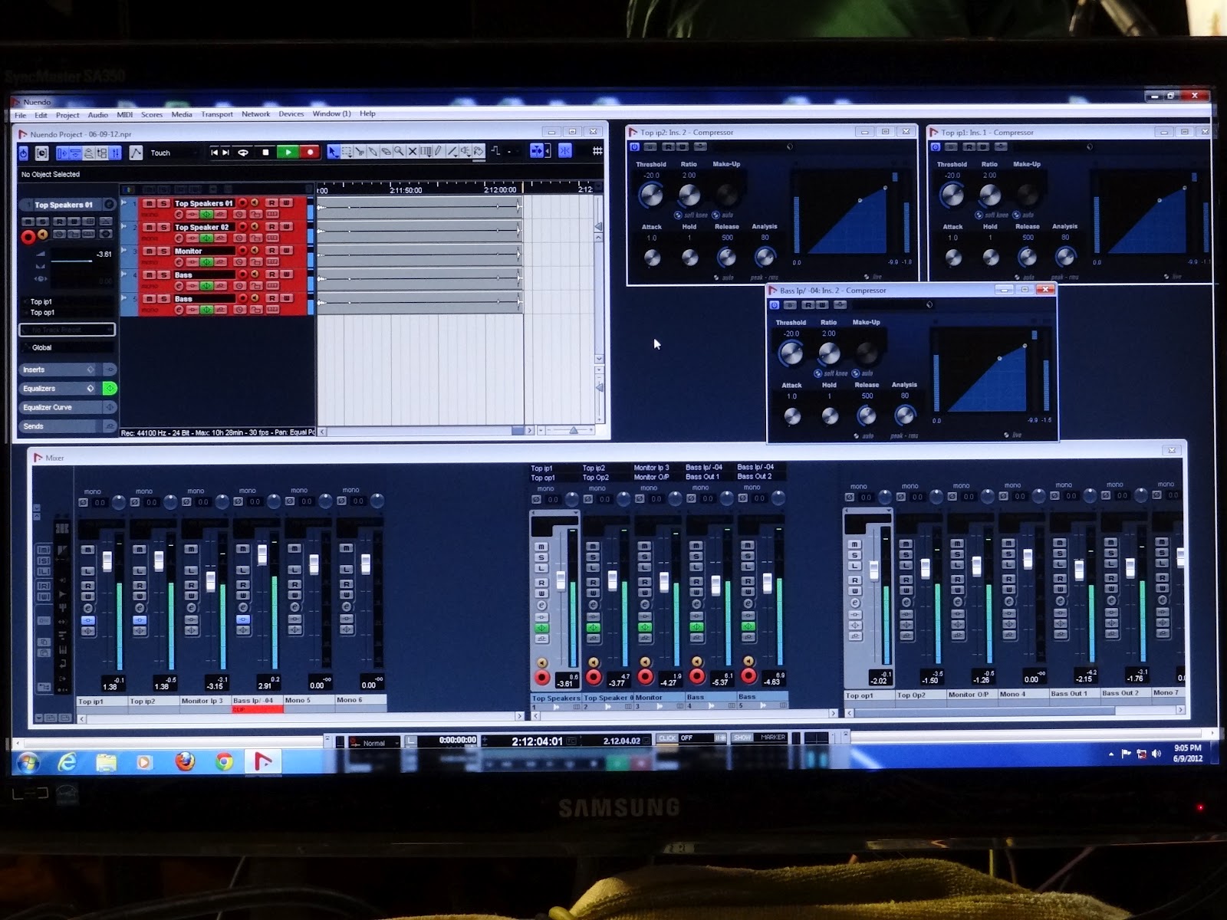Click the project horizontal zoom slider
The height and width of the screenshot is (920, 1227).
point(573,431)
